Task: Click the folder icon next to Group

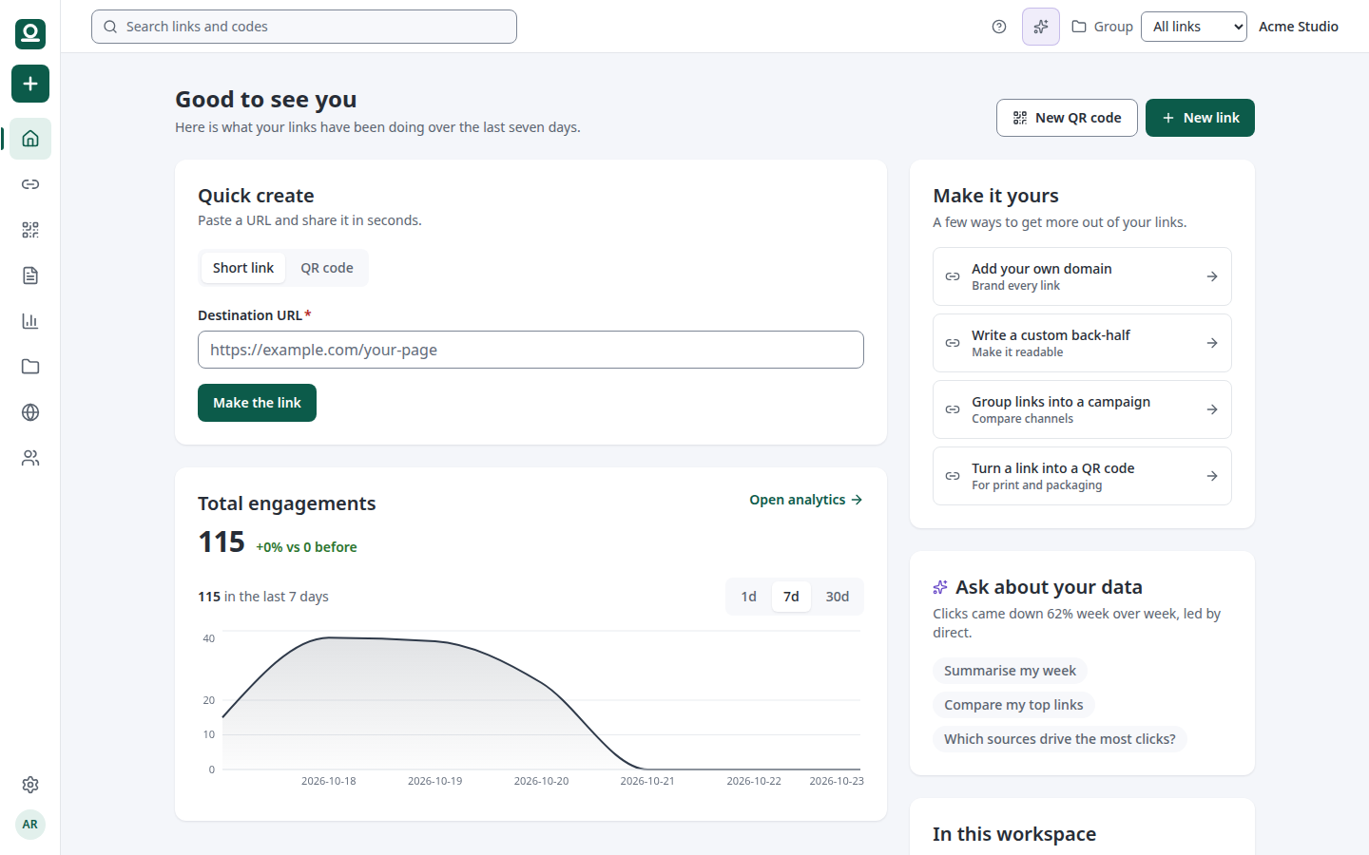Action: point(1079,27)
